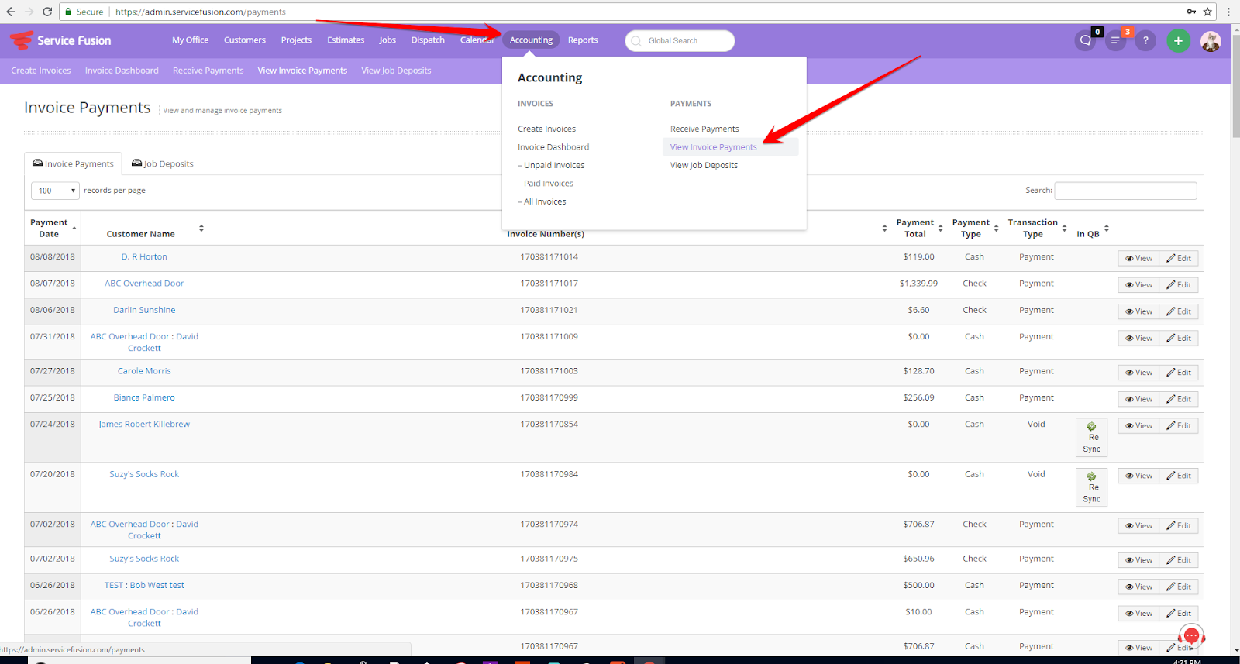Open Unpaid Invoices from Accounting dropdown

coord(551,166)
